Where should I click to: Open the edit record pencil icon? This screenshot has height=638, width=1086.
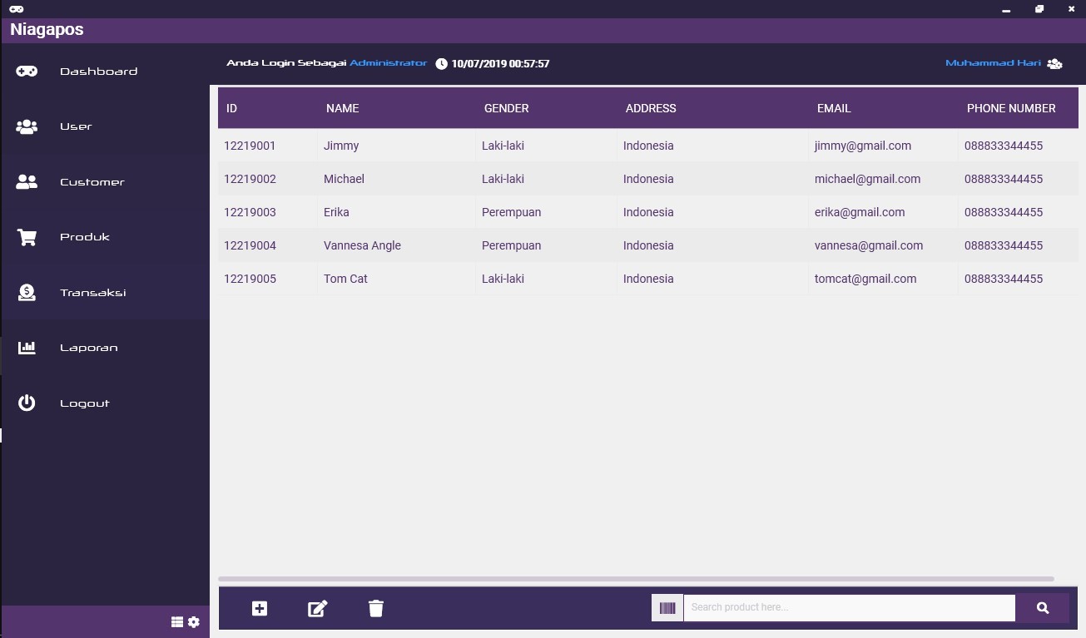pos(317,608)
